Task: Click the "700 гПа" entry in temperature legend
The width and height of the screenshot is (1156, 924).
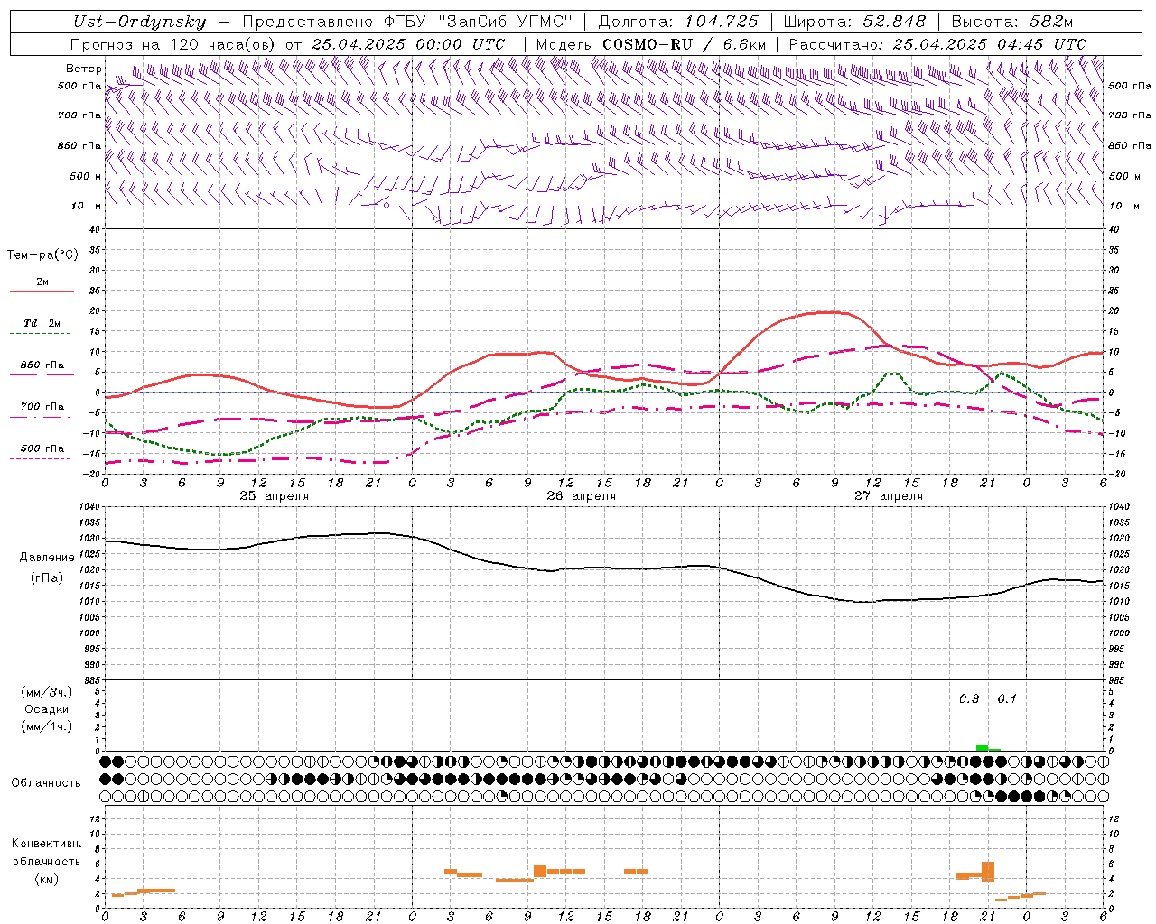Action: [42, 407]
